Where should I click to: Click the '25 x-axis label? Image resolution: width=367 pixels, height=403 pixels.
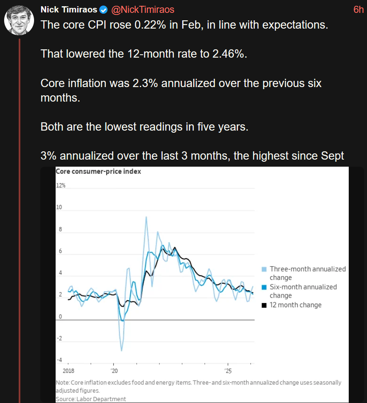(228, 370)
